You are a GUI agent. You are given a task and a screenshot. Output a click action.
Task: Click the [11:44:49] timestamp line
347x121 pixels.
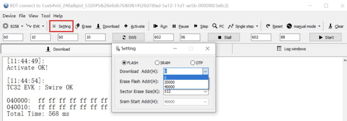coord(26,61)
